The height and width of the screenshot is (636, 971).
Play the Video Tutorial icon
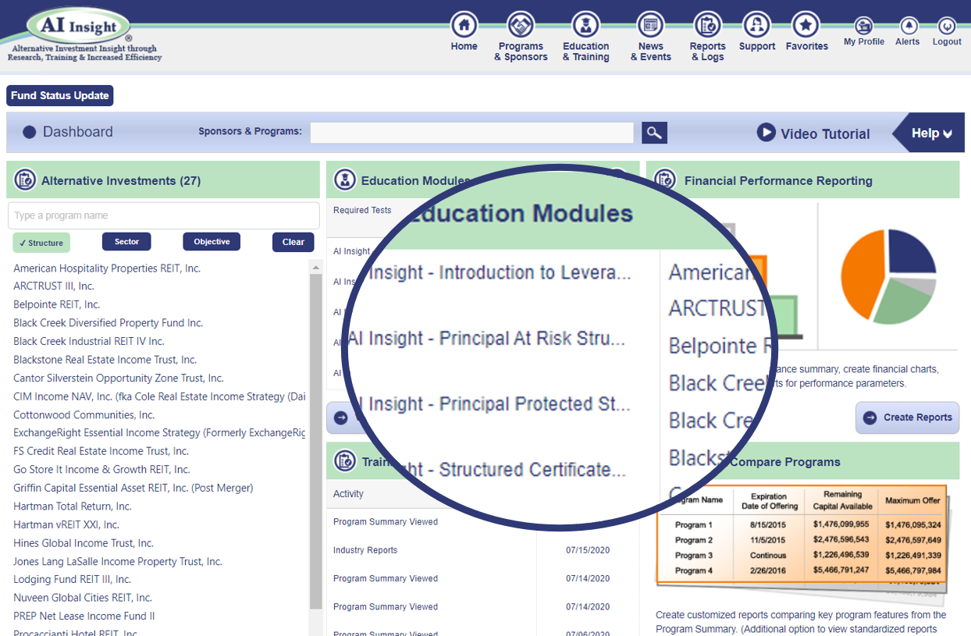[766, 133]
